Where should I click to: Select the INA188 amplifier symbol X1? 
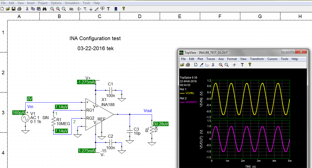coord(98,114)
